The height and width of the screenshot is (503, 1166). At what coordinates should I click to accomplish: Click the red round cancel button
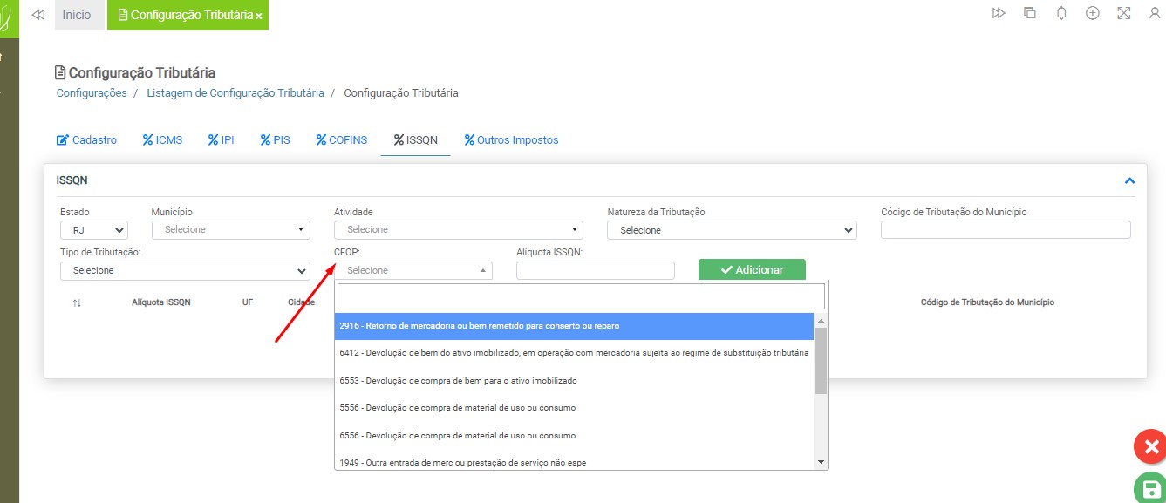click(1150, 447)
